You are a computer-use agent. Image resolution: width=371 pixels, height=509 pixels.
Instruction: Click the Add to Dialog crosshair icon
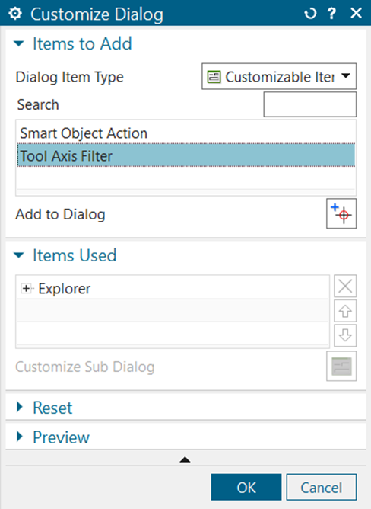tap(341, 213)
